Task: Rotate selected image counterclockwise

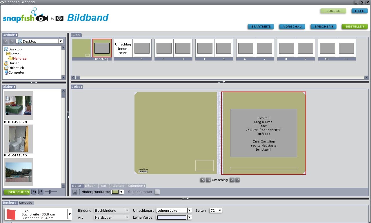Action: pos(34,192)
